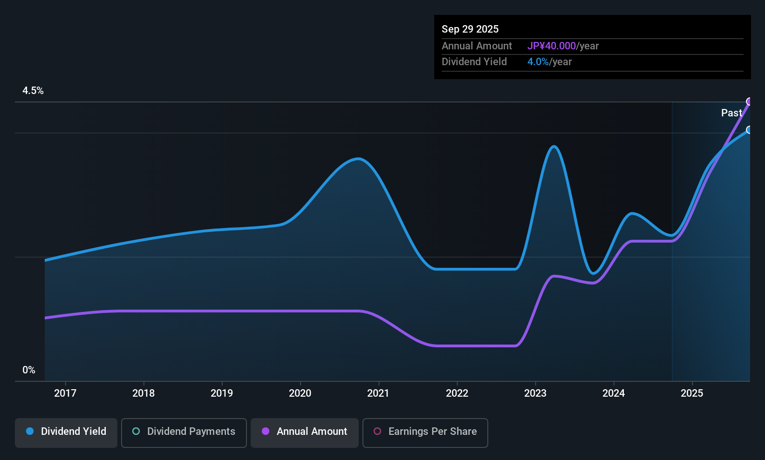Click the 2023 x-axis label

tap(535, 393)
